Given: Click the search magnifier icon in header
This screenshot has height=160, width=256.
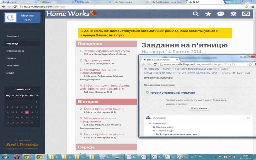Looking at the screenshot, I should [x=196, y=14].
